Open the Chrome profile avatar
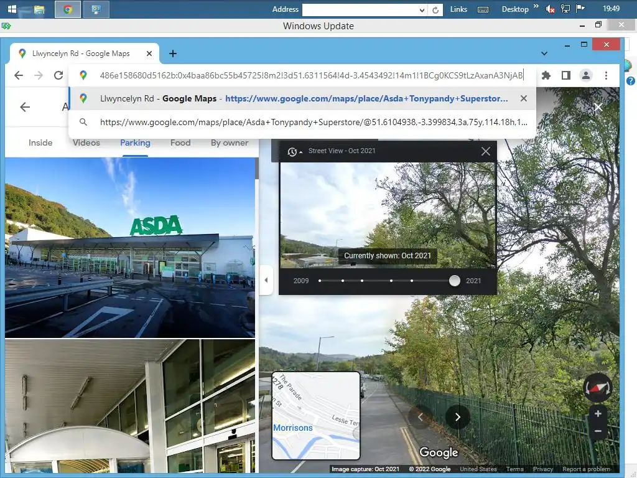This screenshot has width=637, height=478. click(x=586, y=75)
